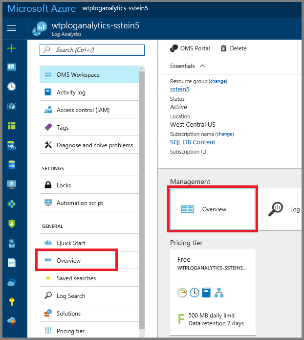Open SQL databases icon in sidebar
The image size is (304, 340).
point(12,165)
